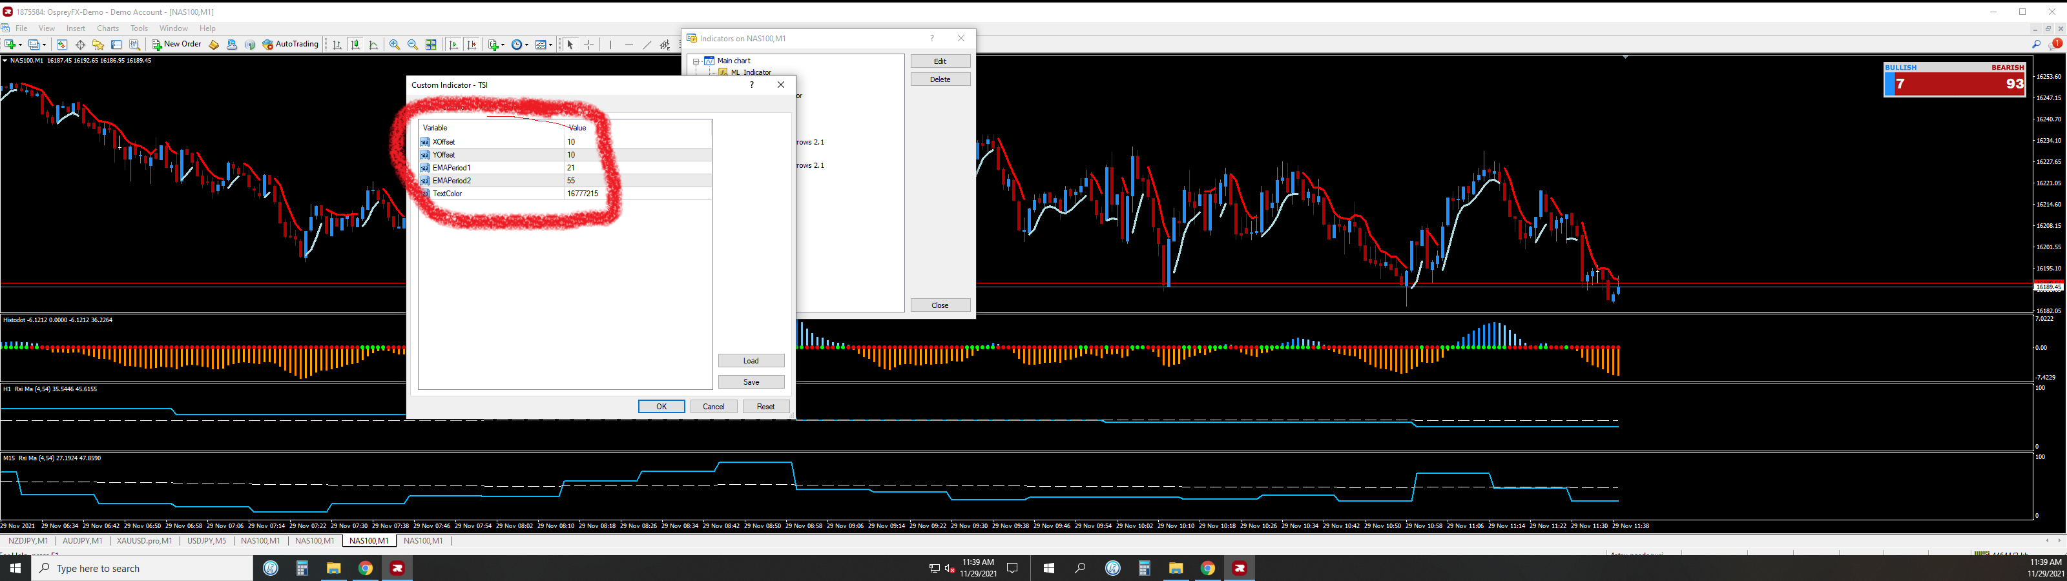Enable the Chart Shift toggle

pos(472,45)
